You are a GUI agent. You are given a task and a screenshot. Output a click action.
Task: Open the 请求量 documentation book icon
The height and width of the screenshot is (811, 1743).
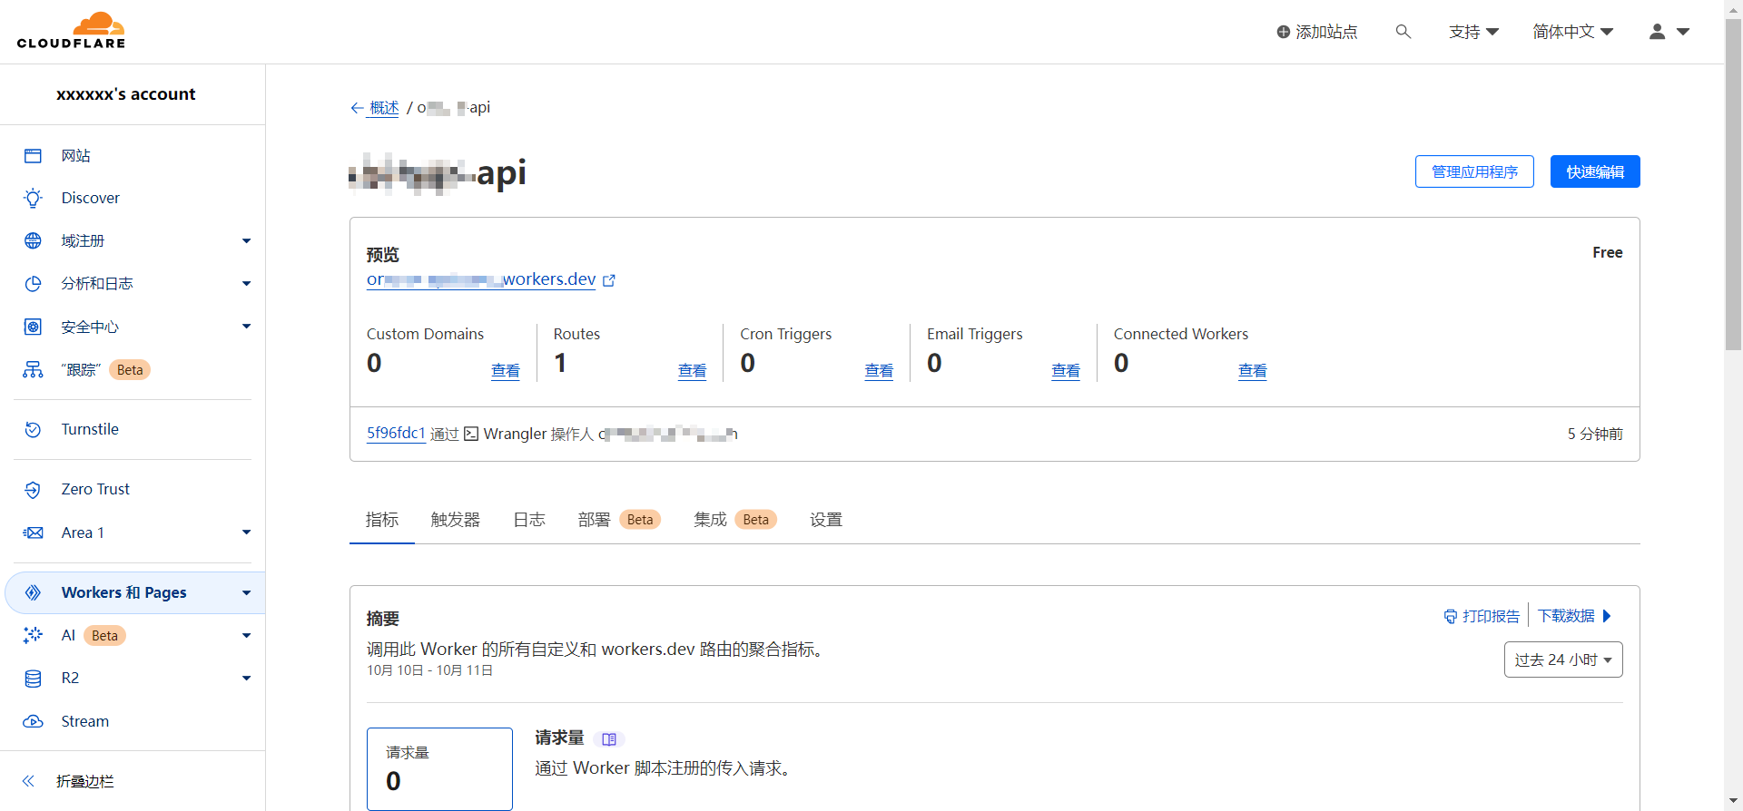coord(609,739)
